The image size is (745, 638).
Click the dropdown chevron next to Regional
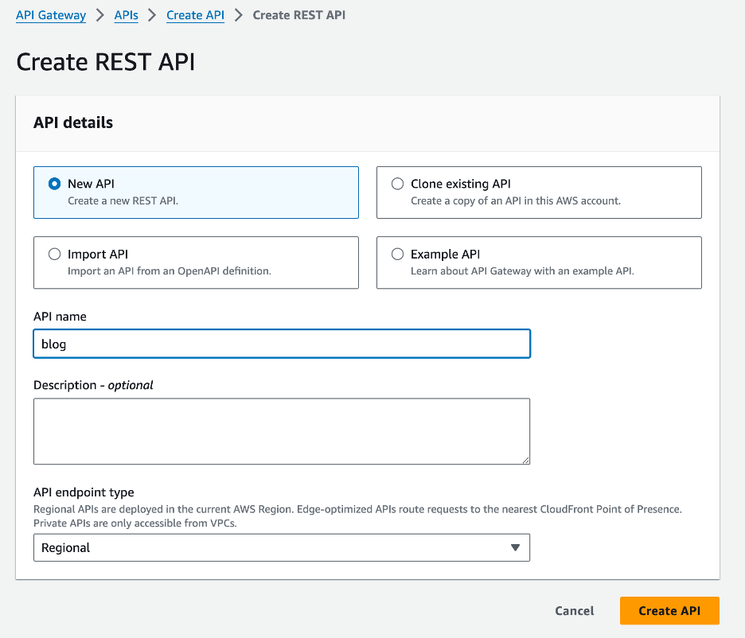tap(514, 547)
